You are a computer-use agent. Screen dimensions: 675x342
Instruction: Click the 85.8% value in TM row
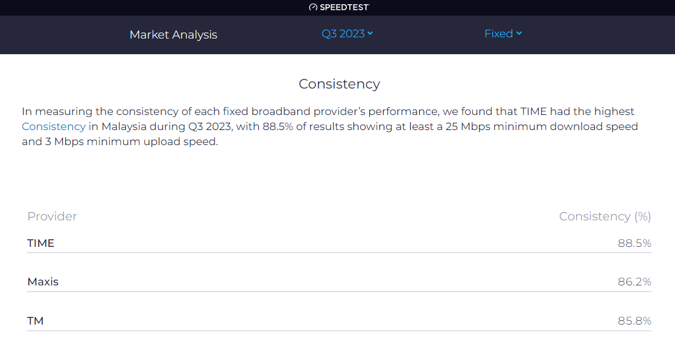coord(634,321)
